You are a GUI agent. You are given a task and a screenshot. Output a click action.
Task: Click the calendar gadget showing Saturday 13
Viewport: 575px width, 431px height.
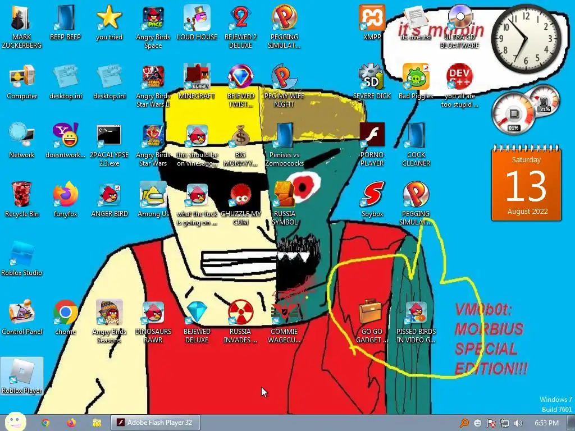pyautogui.click(x=526, y=184)
